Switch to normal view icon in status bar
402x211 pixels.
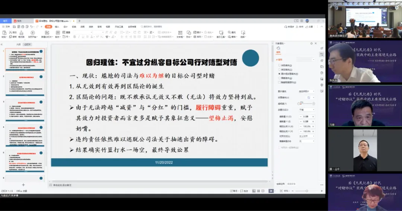254,191
